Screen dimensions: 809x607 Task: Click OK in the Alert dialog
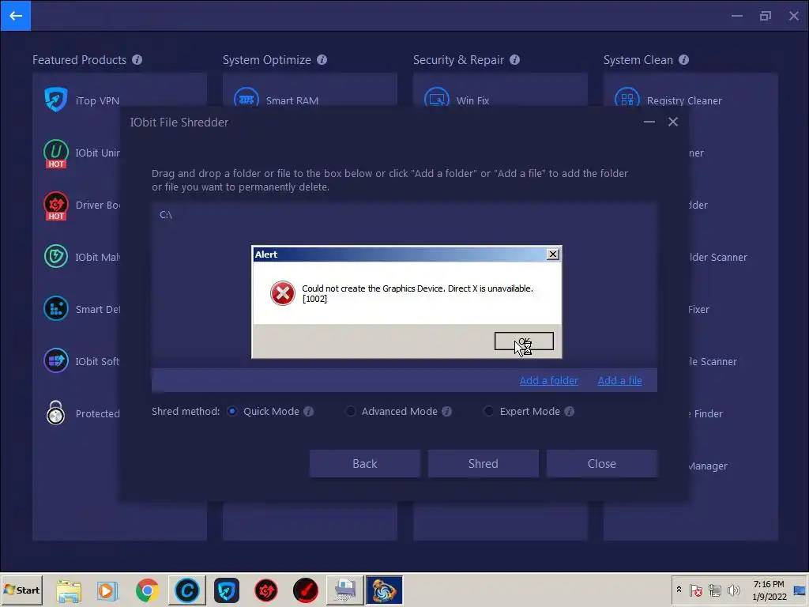524,341
